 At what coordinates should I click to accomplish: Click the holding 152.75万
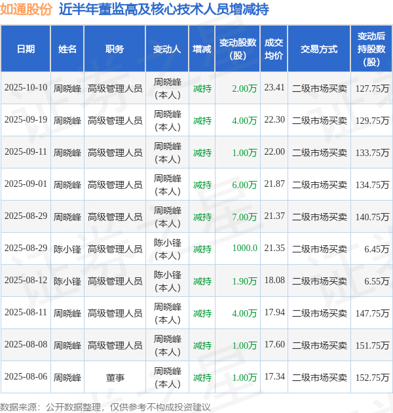coord(372,378)
